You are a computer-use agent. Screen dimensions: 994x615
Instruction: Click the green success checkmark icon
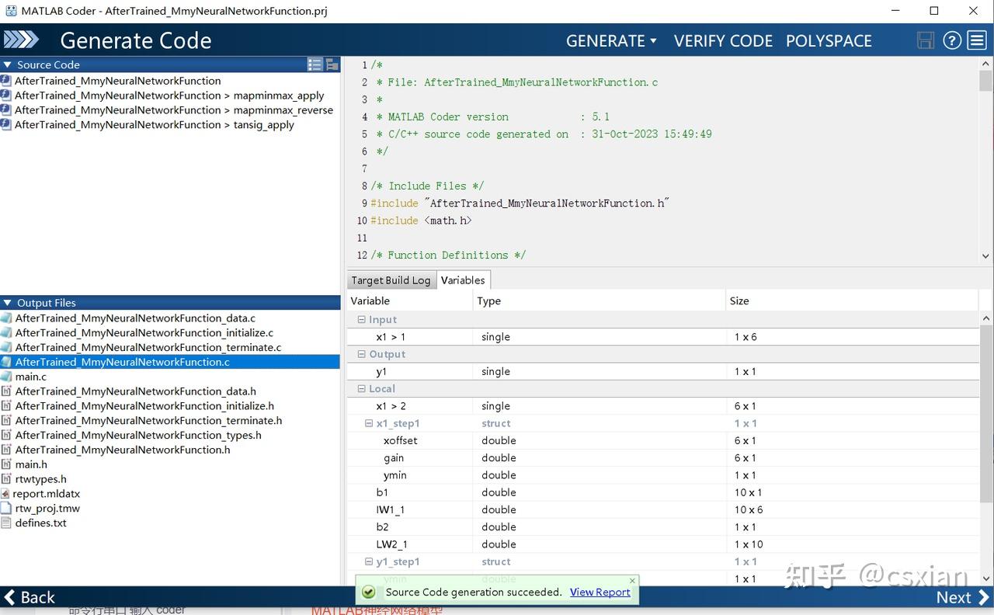click(369, 592)
